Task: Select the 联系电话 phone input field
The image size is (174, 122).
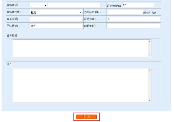Action: 56,19
